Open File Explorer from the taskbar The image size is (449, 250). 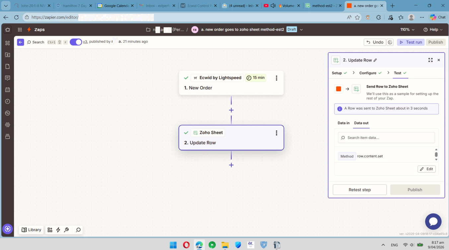[225, 245]
